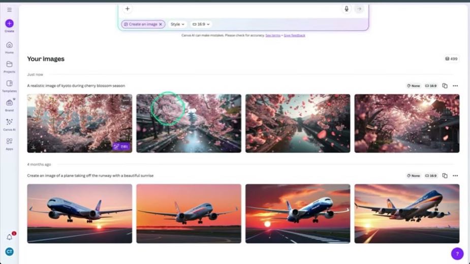Click the Give feedback link
The height and width of the screenshot is (264, 470).
294,36
